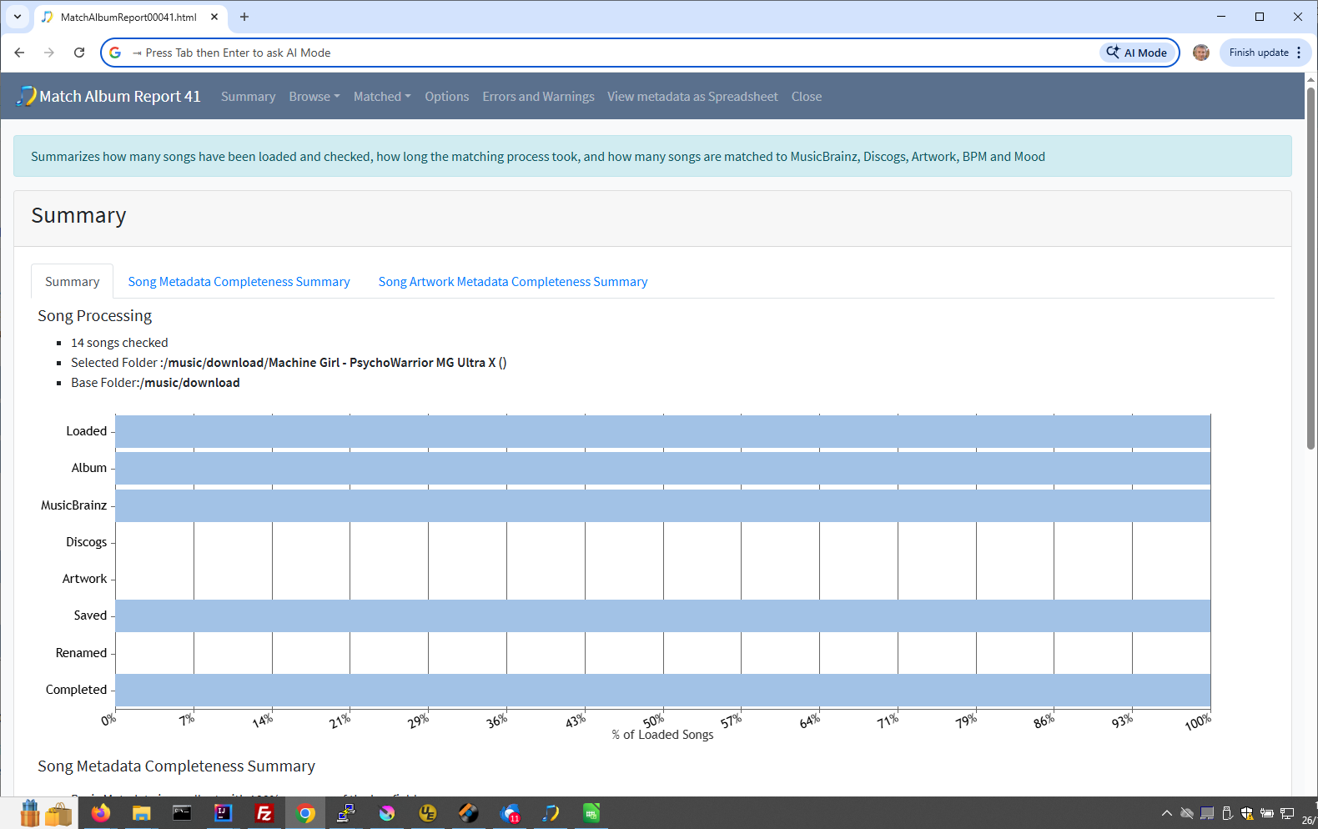Open IntelliJ IDEA from the taskbar
The height and width of the screenshot is (829, 1318).
click(223, 813)
